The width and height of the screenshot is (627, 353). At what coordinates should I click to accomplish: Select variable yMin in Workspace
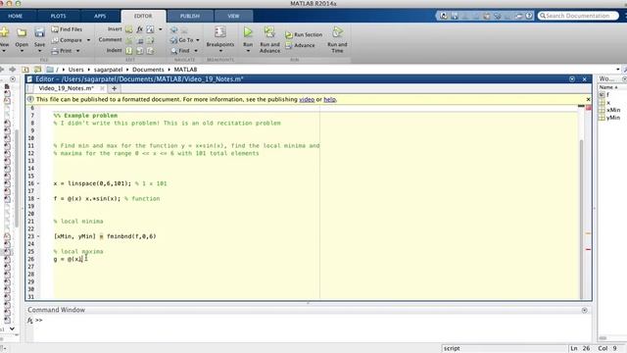tap(613, 118)
